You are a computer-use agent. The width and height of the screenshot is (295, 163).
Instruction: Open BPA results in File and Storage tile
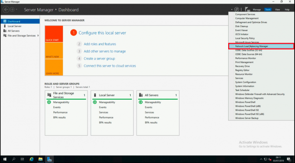pos(60,117)
